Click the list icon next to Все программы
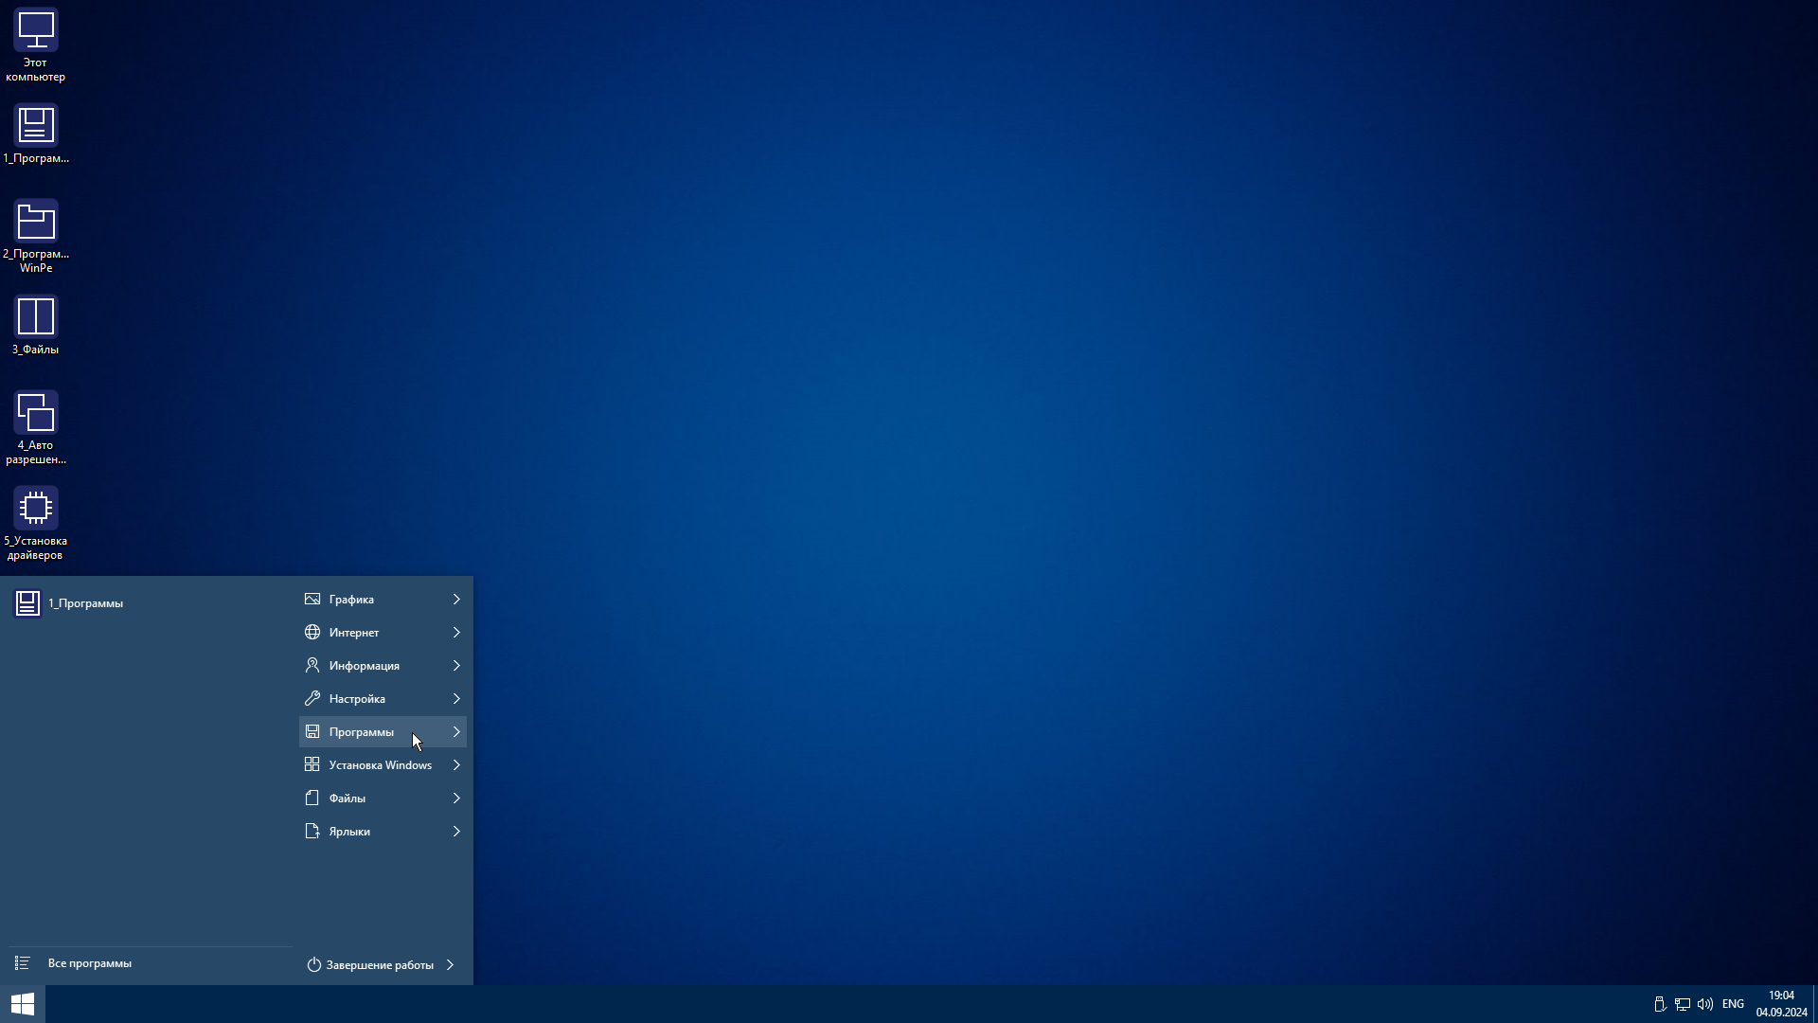This screenshot has width=1818, height=1023. [x=23, y=963]
